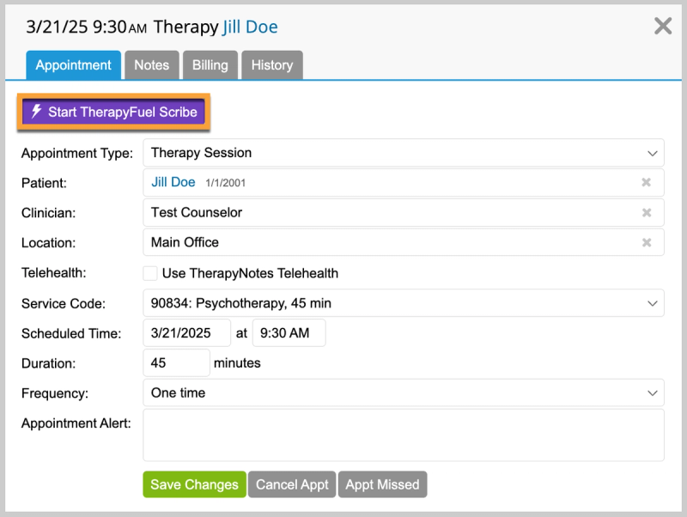Open Jill Doe's profile from the header
This screenshot has width=687, height=517.
coord(249,27)
